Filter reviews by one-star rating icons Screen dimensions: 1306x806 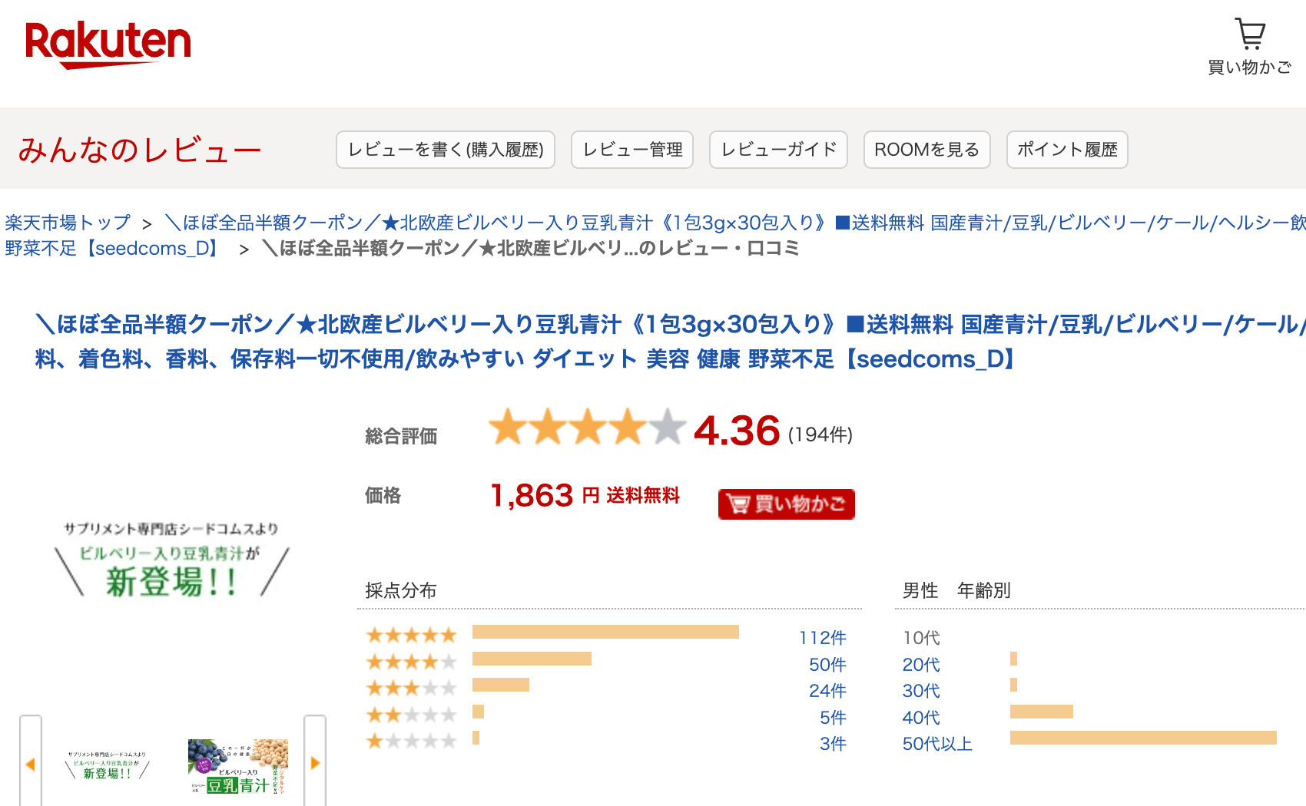coord(412,742)
